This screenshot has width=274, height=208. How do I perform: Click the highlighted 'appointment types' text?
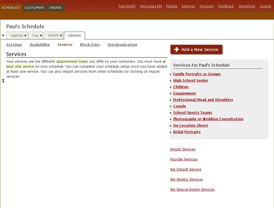pos(72,61)
